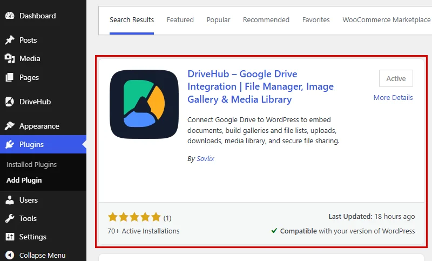Screen dimensions: 432x261
Task: Open the Sovlix author link
Action: (205, 159)
